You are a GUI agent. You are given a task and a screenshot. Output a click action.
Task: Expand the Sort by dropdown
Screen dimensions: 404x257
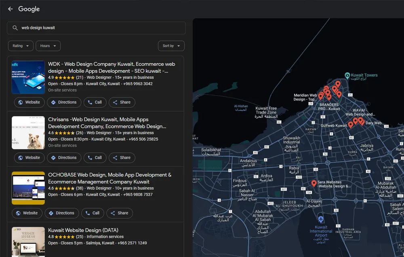171,46
